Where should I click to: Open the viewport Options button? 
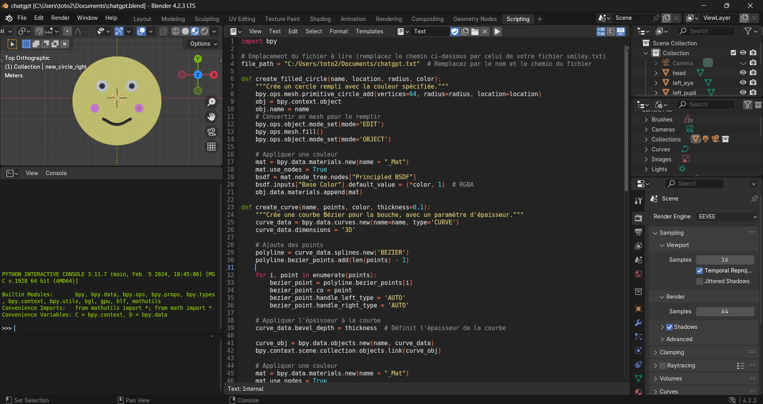[x=203, y=44]
